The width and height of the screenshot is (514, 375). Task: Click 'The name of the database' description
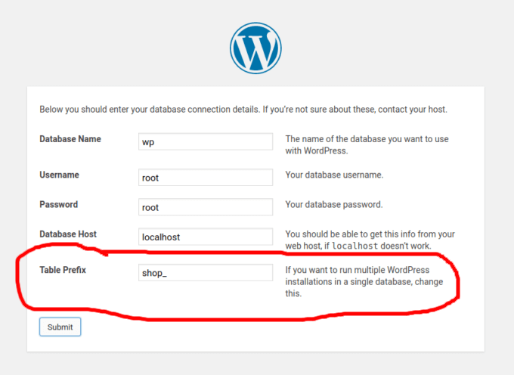tap(367, 145)
